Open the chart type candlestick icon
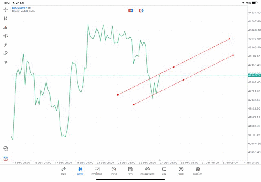Screen dimensions: 261x182 point(6,18)
